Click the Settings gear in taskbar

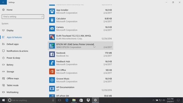pyautogui.click(x=95, y=100)
